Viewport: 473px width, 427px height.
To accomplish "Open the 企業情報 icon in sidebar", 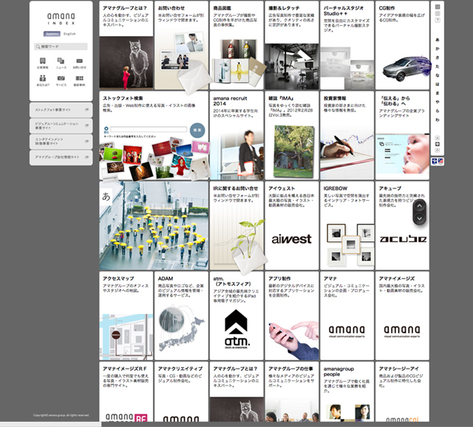I will [43, 61].
